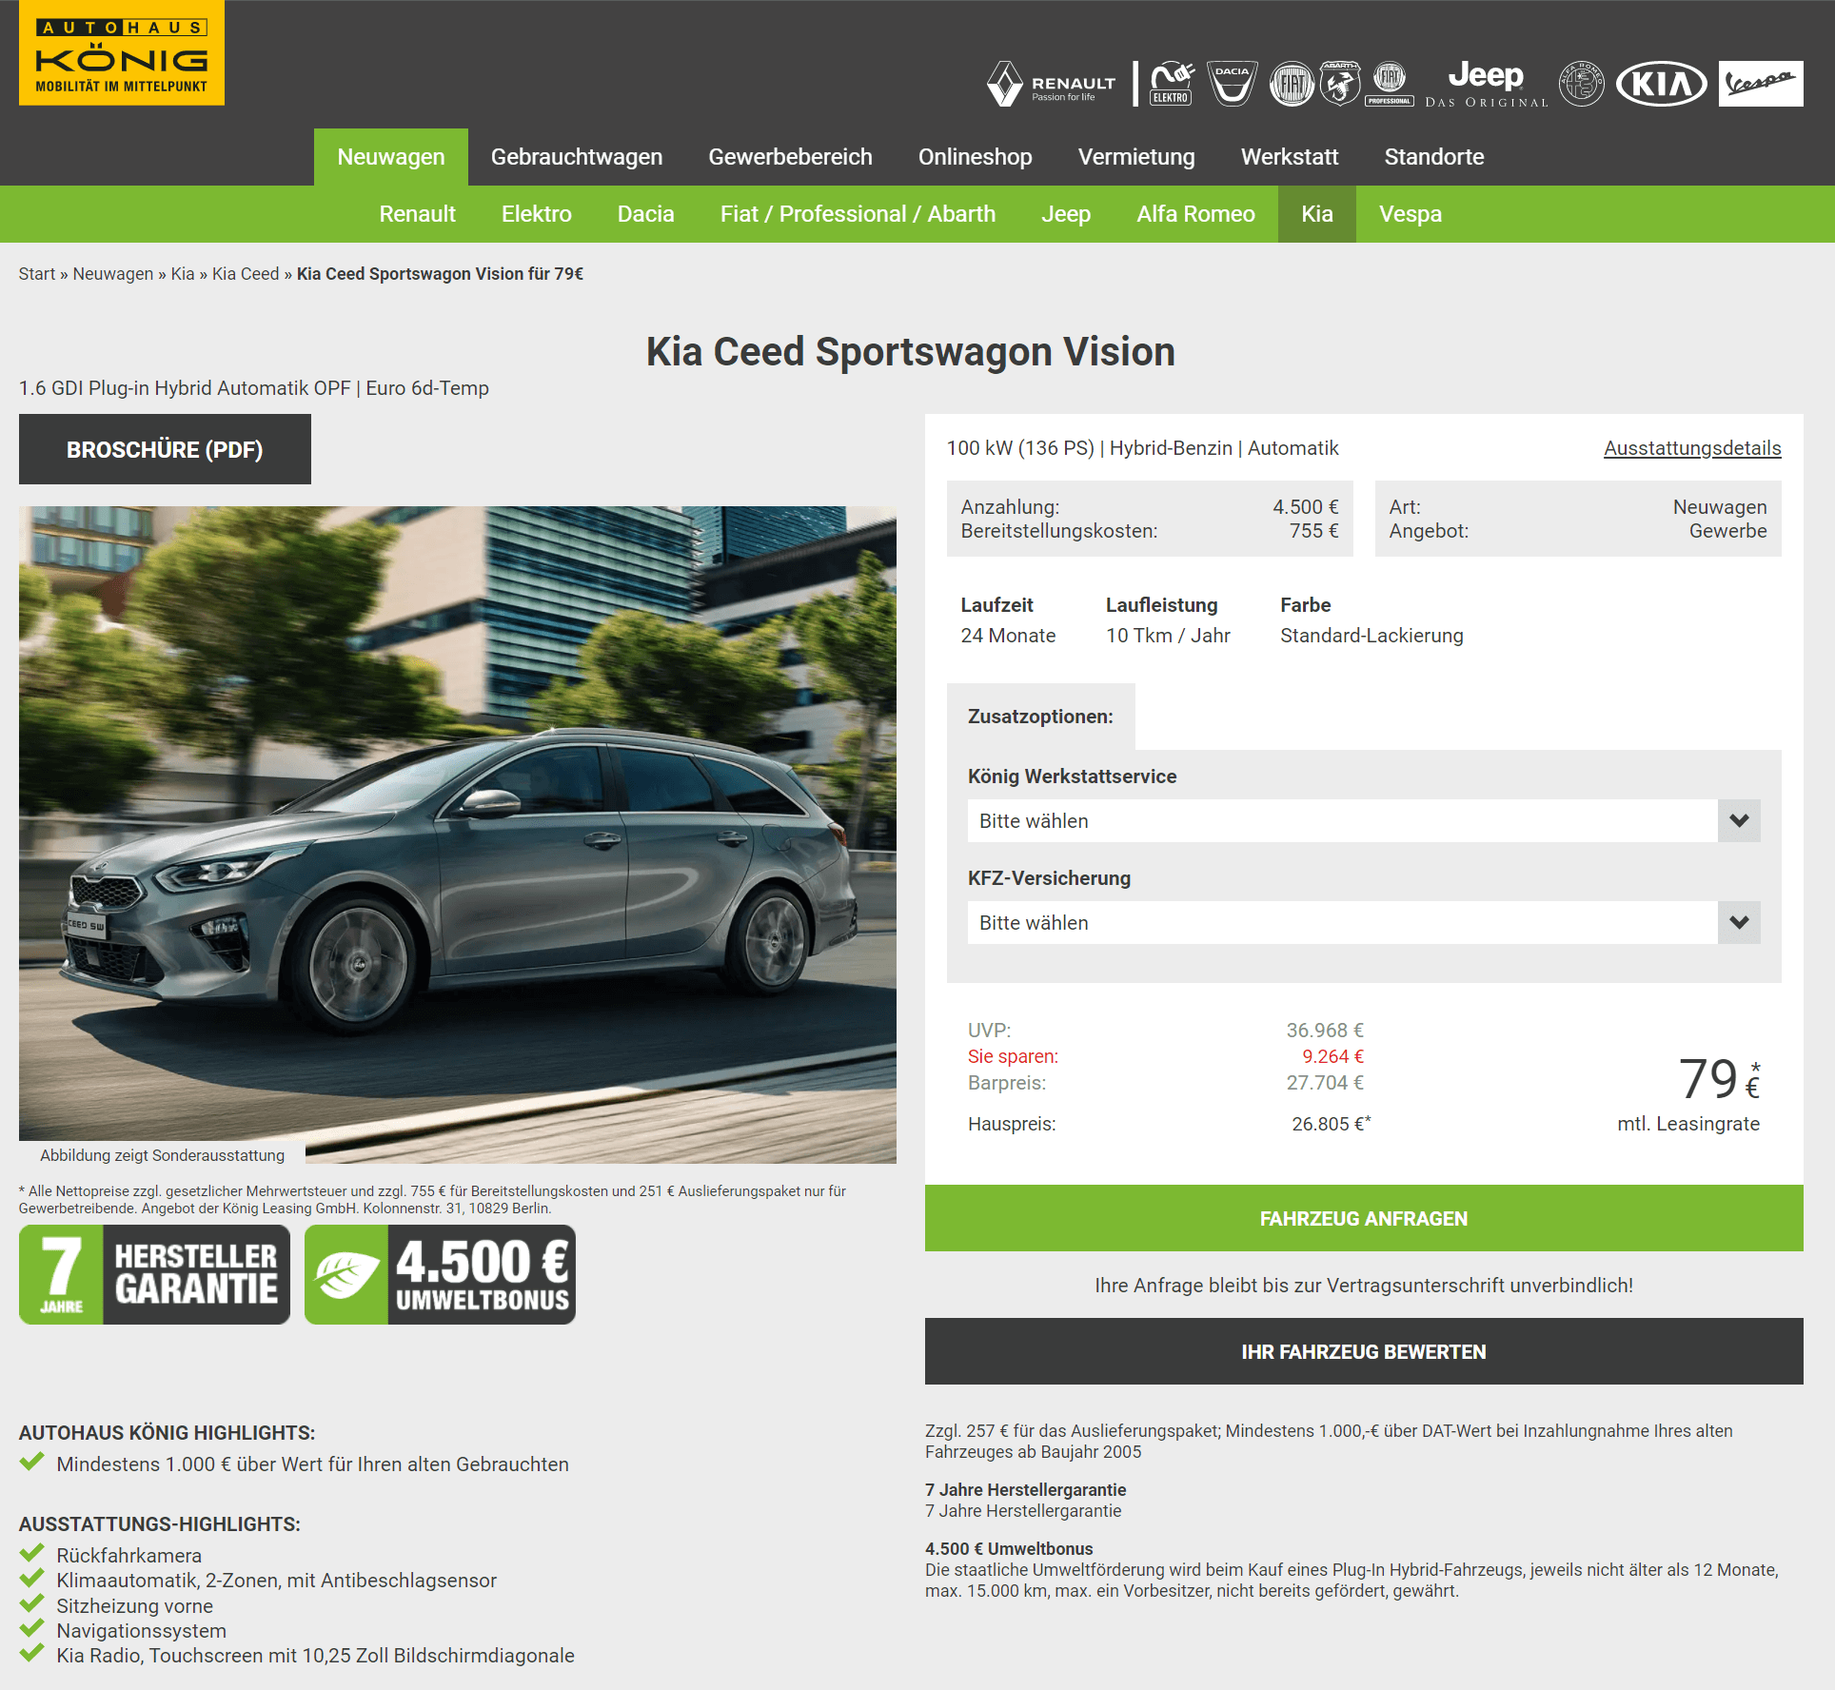Click the Bereitstellungskosten 755 € value
The width and height of the screenshot is (1835, 1690).
click(1313, 531)
